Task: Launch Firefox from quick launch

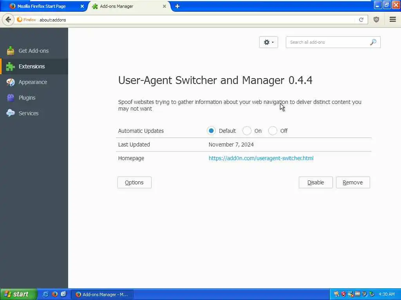Action: 54,294
